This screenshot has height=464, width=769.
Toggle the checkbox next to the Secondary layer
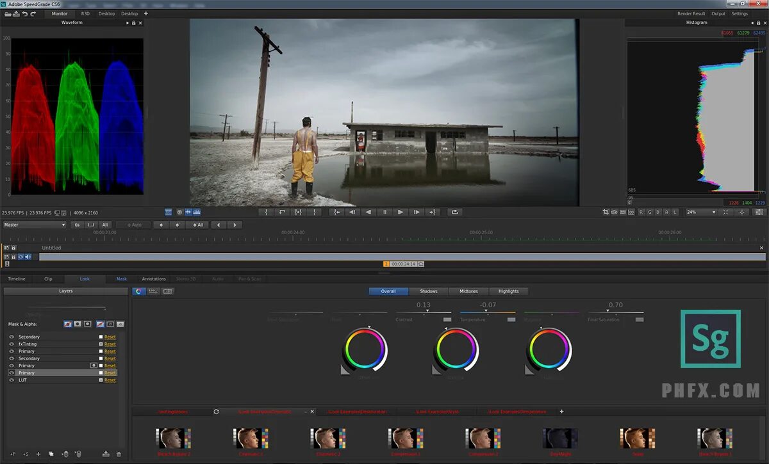[100, 337]
